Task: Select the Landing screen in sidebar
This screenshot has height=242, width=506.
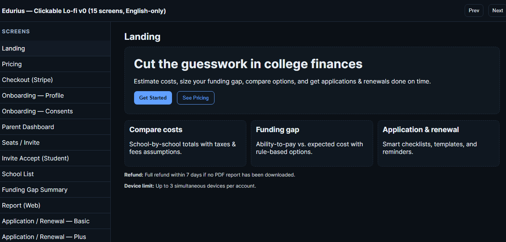Action: tap(55, 49)
